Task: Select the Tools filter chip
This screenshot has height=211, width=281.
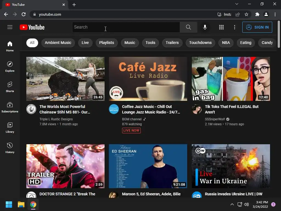Action: [150, 43]
